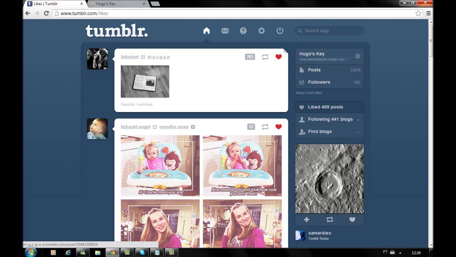
Task: Expand the Find blogs arrow
Action: [358, 132]
